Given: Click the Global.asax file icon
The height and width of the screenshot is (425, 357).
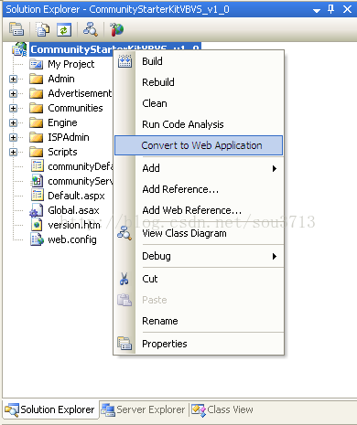Looking at the screenshot, I should (37, 210).
